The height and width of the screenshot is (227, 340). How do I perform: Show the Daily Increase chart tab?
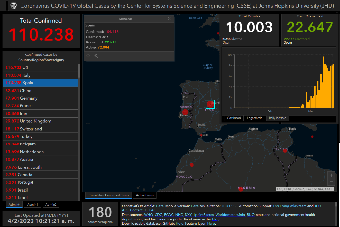(278, 118)
